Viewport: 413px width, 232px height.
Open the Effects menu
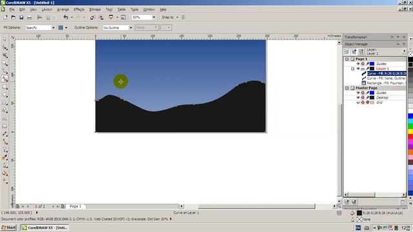click(79, 10)
